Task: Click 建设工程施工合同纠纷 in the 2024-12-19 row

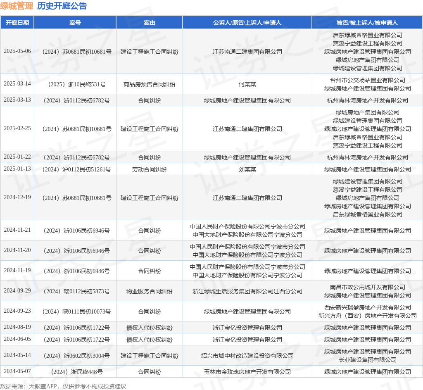Action: tap(150, 198)
